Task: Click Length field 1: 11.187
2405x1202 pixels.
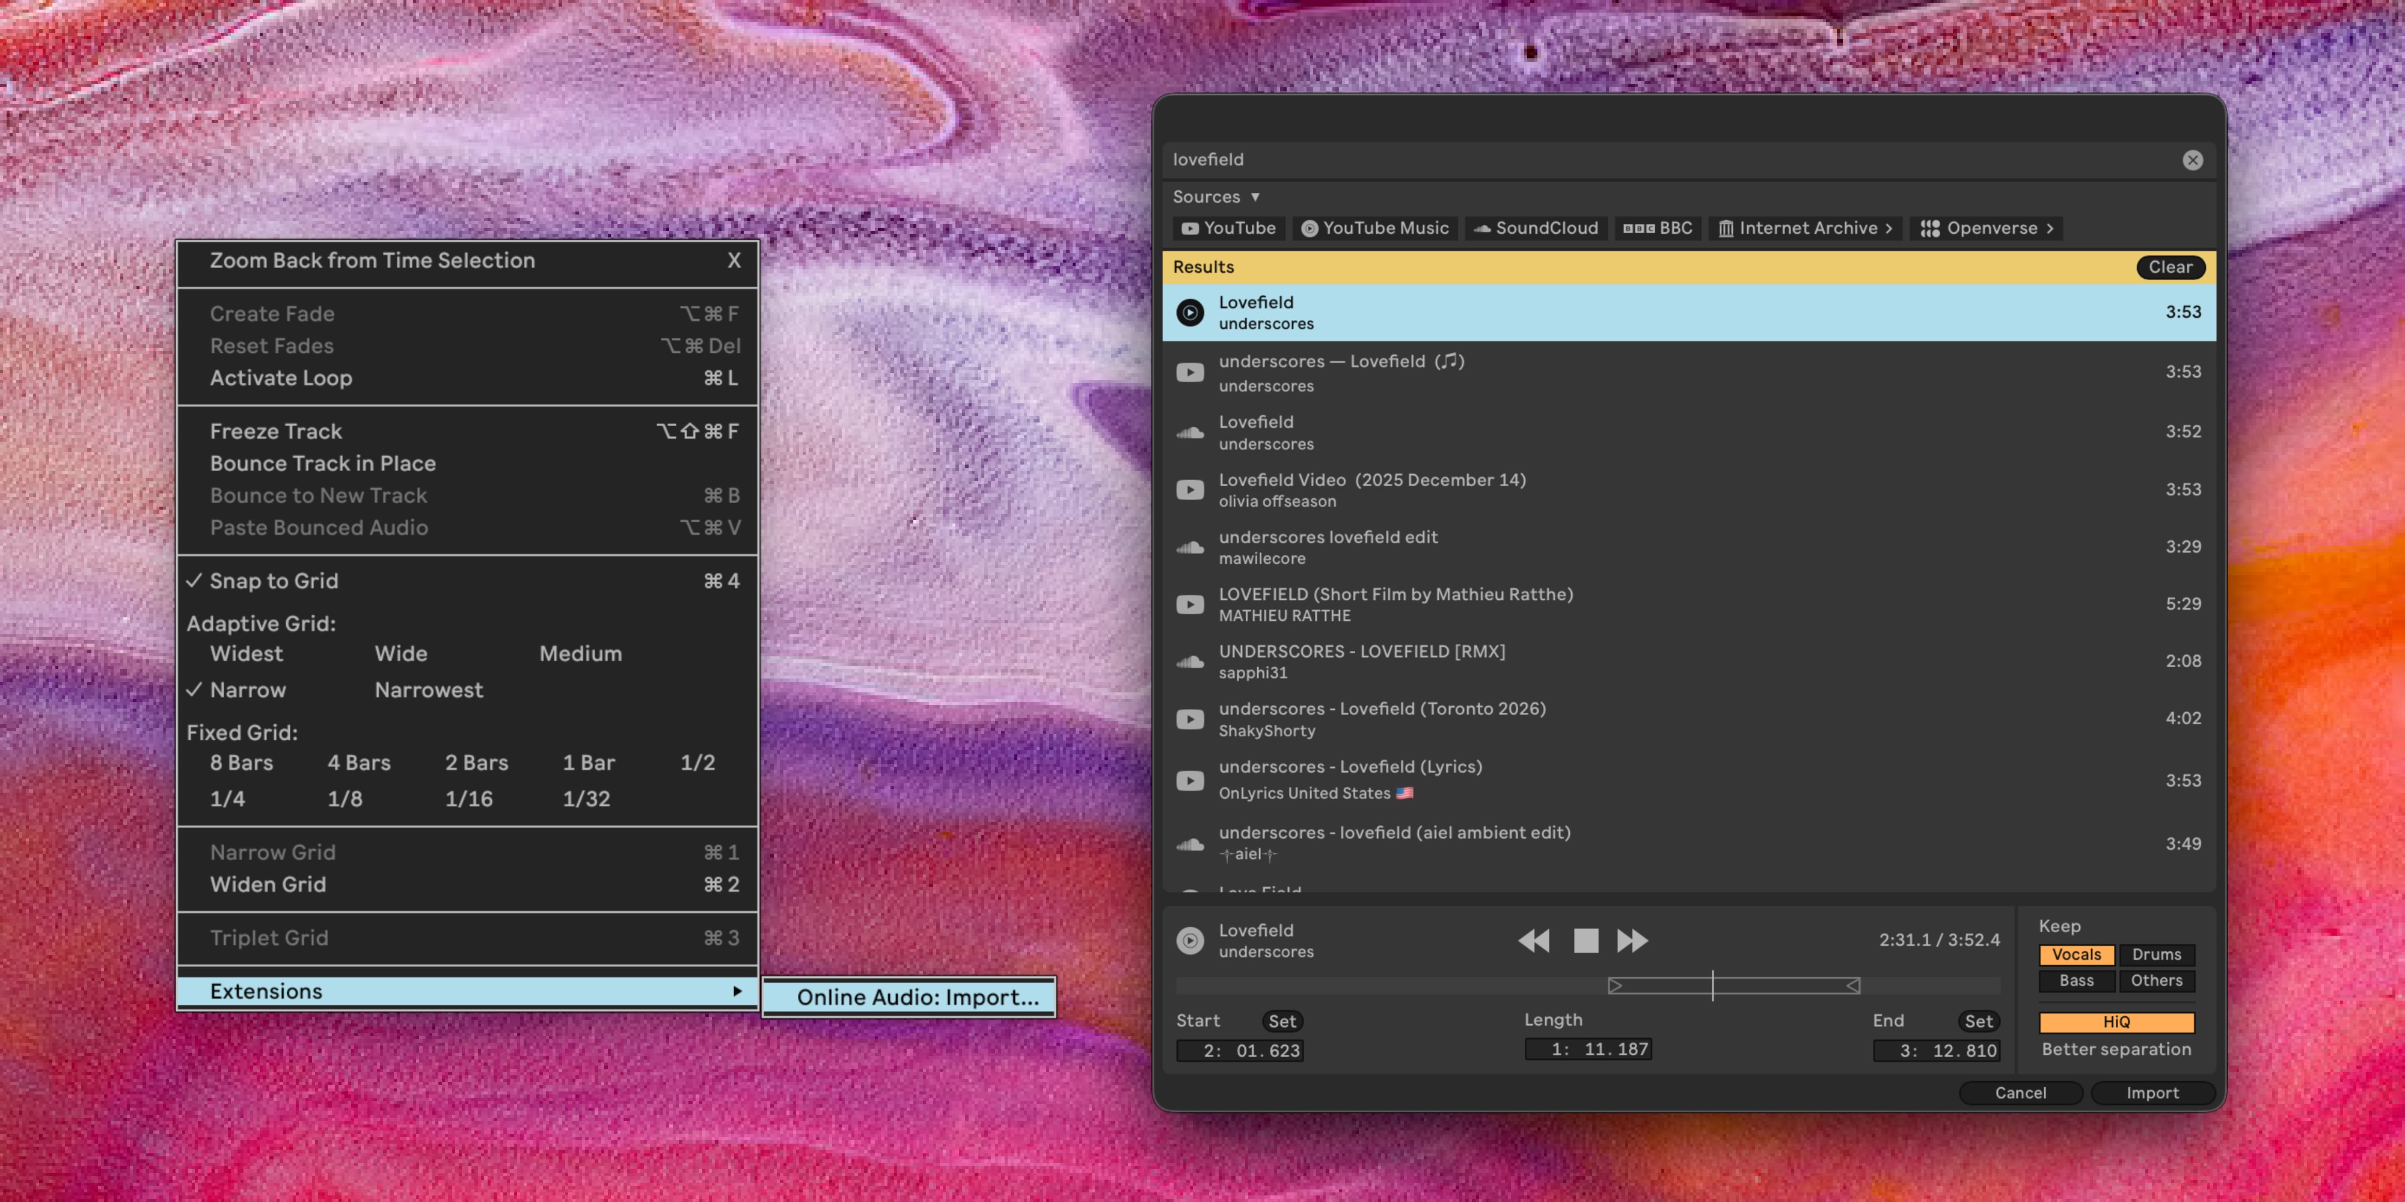Action: click(1588, 1049)
